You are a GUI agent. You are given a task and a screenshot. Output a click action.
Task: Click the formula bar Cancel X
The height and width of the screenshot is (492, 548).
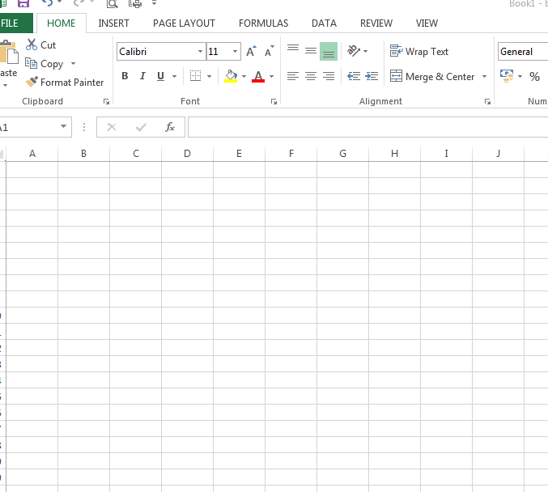pyautogui.click(x=112, y=127)
